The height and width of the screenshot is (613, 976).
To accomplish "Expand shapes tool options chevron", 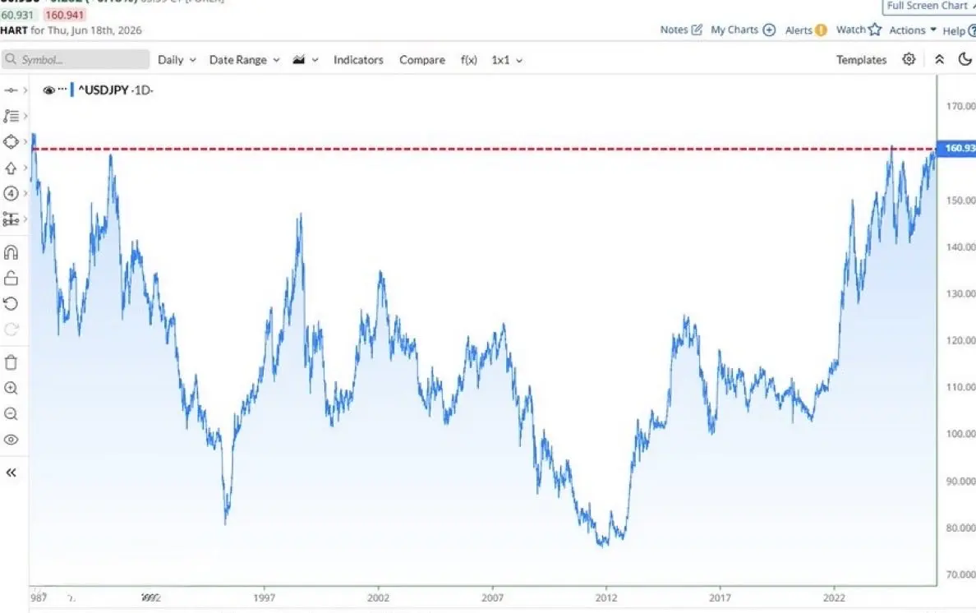I will pos(25,142).
